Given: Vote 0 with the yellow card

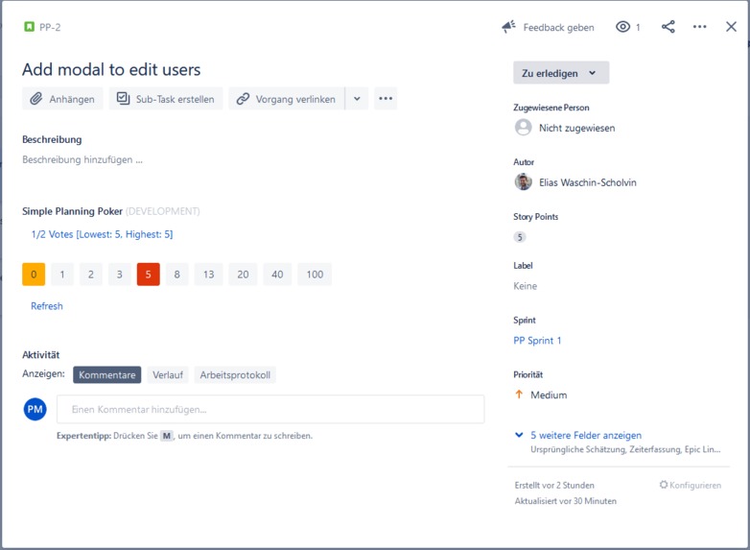Looking at the screenshot, I should pos(34,275).
